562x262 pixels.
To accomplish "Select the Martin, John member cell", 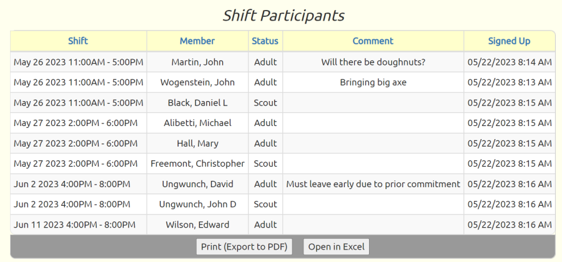I will click(x=197, y=62).
